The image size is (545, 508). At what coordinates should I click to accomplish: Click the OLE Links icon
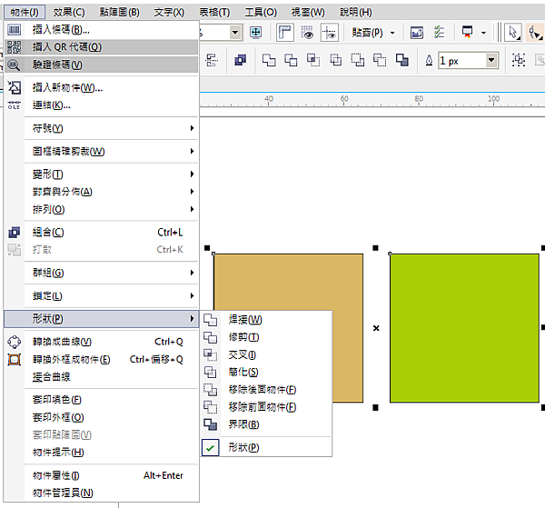coord(14,105)
